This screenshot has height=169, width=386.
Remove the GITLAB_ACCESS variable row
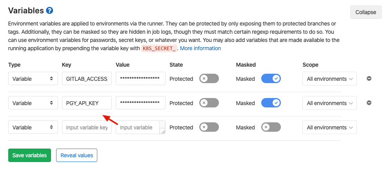click(369, 78)
